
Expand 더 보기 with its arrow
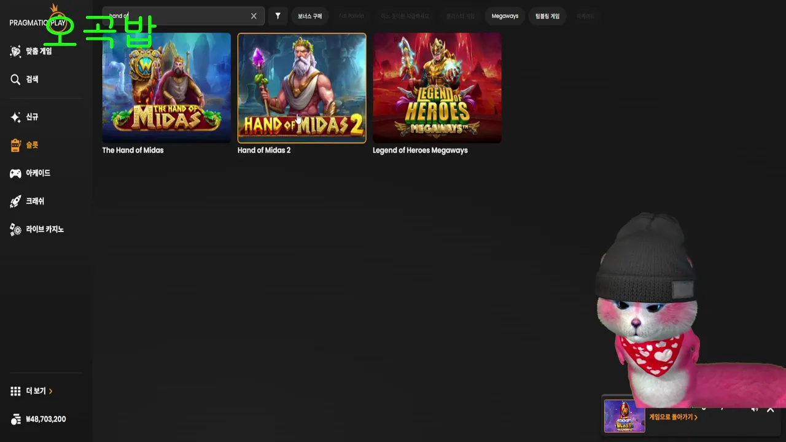(50, 391)
